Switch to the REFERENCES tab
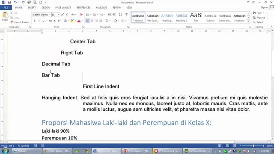This screenshot has height=154, width=274. (x=83, y=8)
